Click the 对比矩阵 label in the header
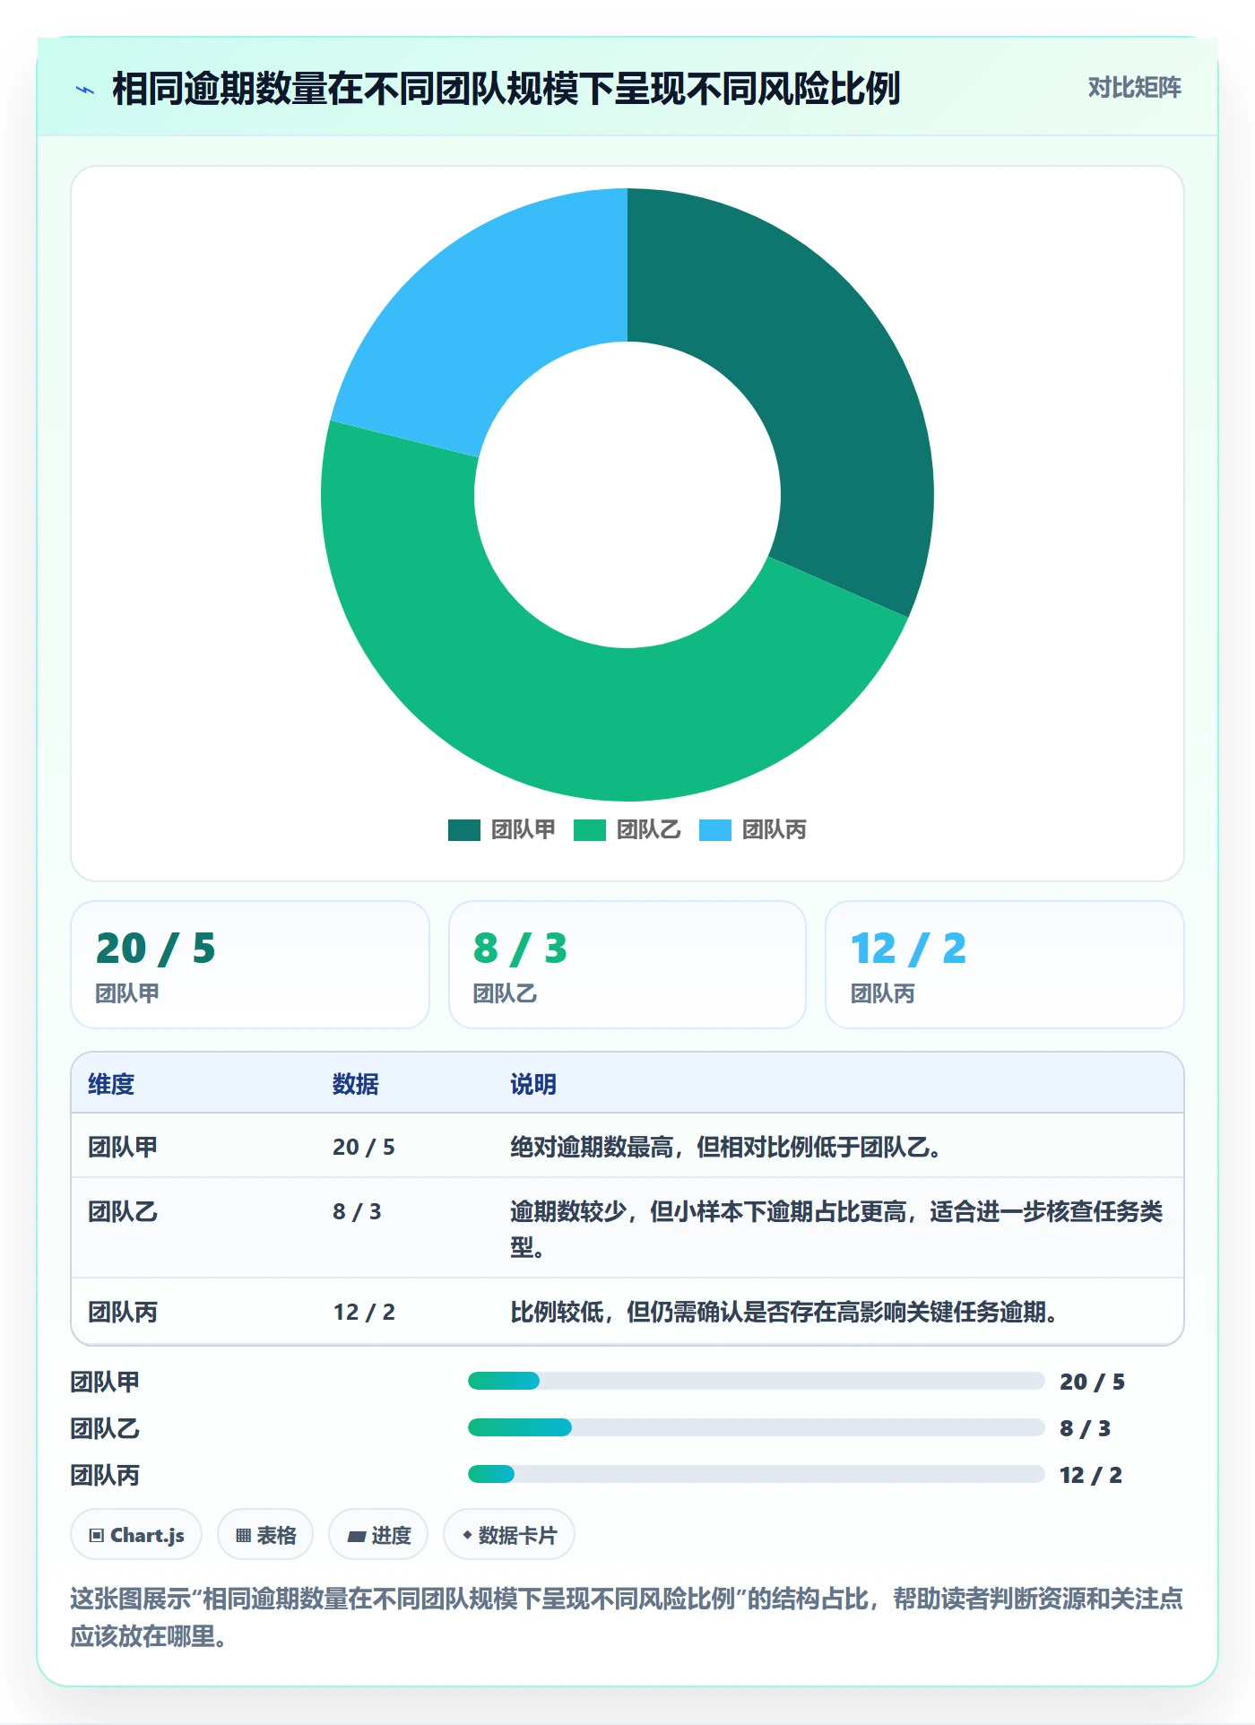The width and height of the screenshot is (1255, 1725). (x=1134, y=88)
